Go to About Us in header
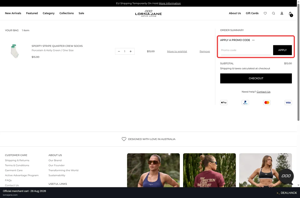The width and height of the screenshot is (300, 198). point(235,13)
